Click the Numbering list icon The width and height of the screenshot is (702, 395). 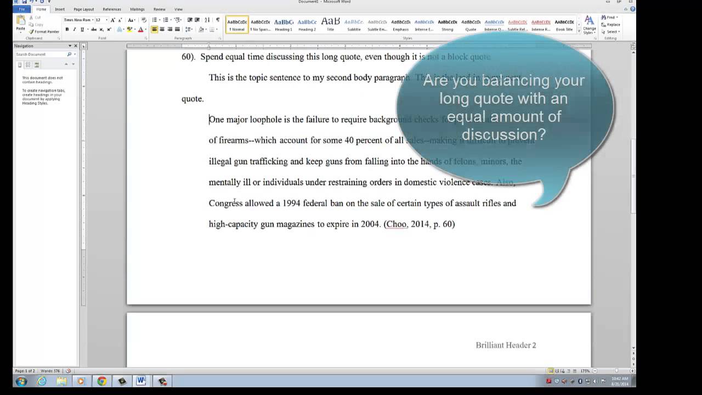click(166, 20)
